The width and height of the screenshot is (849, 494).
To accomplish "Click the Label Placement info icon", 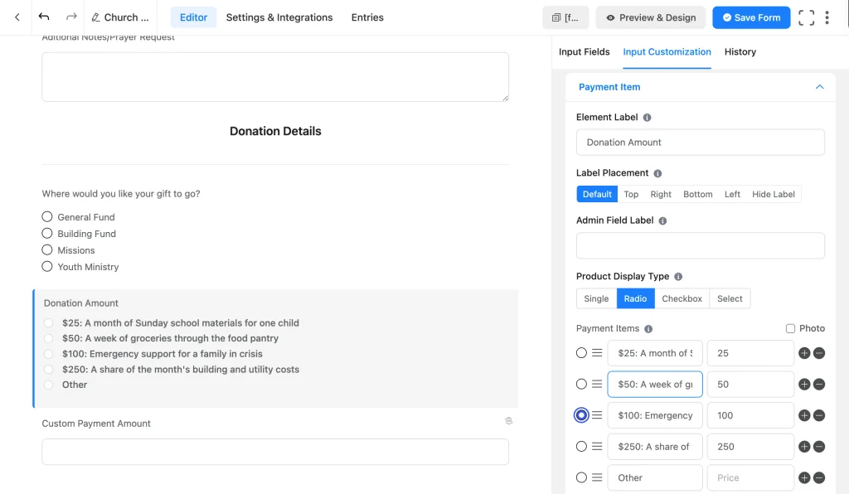I will click(657, 173).
